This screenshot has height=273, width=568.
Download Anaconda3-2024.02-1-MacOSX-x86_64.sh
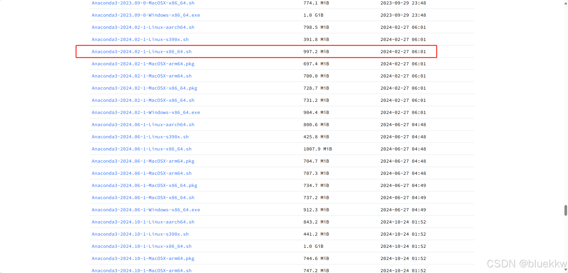tap(143, 100)
